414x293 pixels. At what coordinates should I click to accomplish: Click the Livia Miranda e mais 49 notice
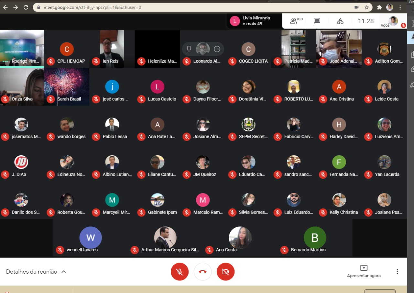pyautogui.click(x=255, y=21)
